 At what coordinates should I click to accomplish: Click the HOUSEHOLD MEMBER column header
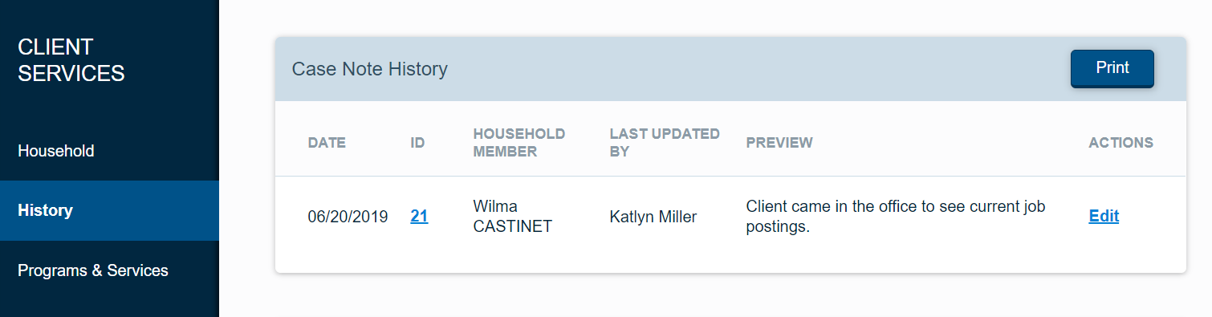tap(519, 143)
